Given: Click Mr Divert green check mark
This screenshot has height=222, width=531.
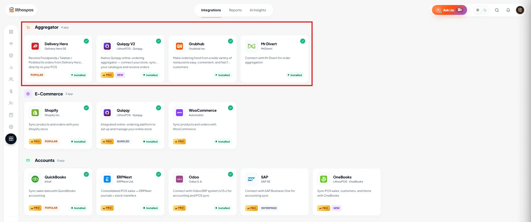Looking at the screenshot, I should 303,41.
